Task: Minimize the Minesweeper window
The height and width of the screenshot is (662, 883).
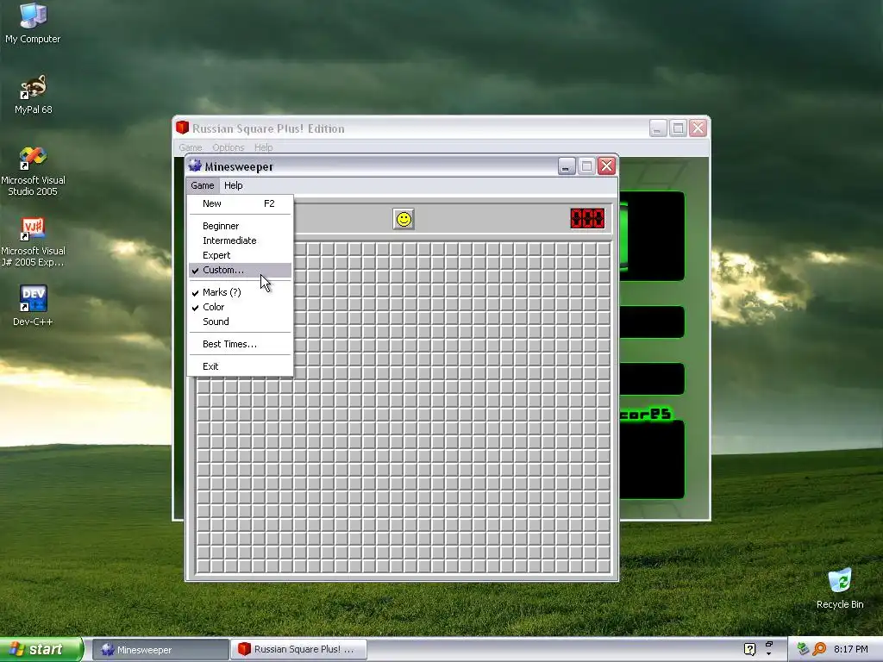Action: click(567, 166)
